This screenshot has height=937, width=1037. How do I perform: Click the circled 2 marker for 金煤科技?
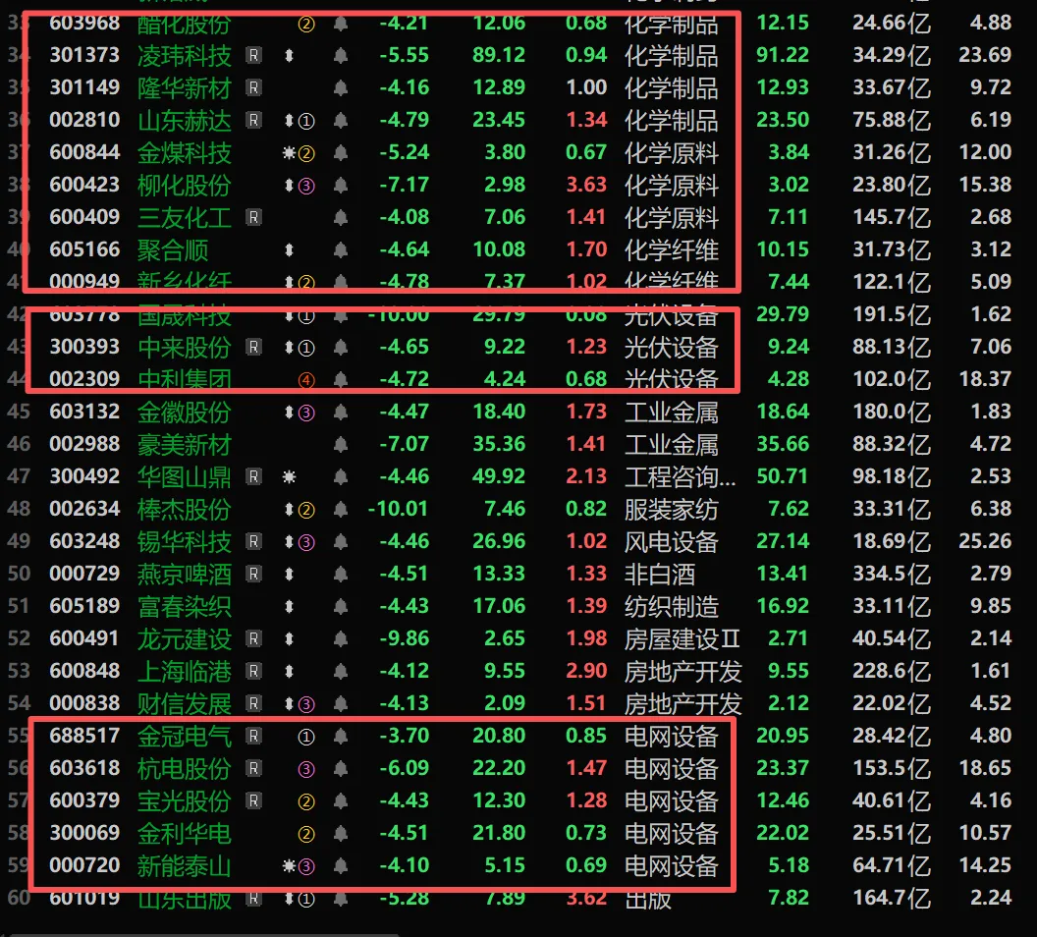306,153
